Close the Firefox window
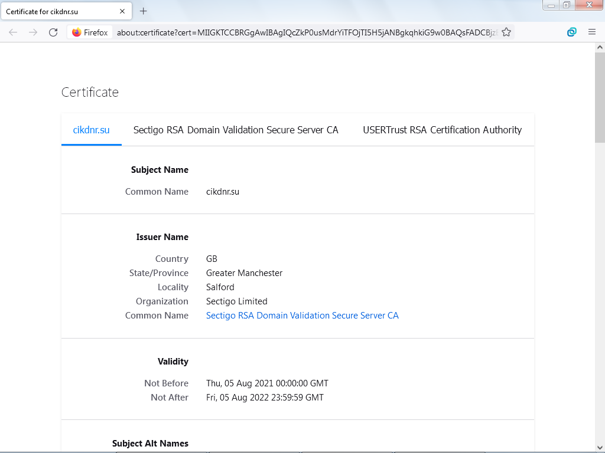The width and height of the screenshot is (605, 453). (x=589, y=5)
